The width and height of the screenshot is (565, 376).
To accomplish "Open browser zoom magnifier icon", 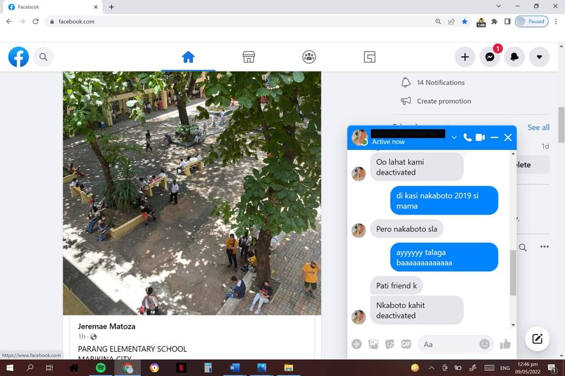I will [x=438, y=21].
